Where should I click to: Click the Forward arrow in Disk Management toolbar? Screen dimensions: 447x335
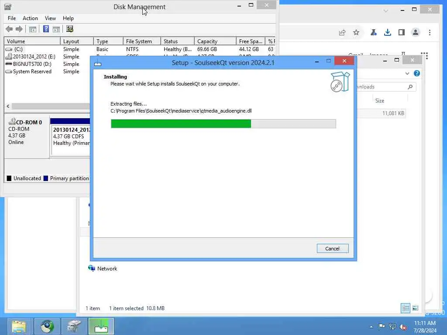tap(19, 29)
